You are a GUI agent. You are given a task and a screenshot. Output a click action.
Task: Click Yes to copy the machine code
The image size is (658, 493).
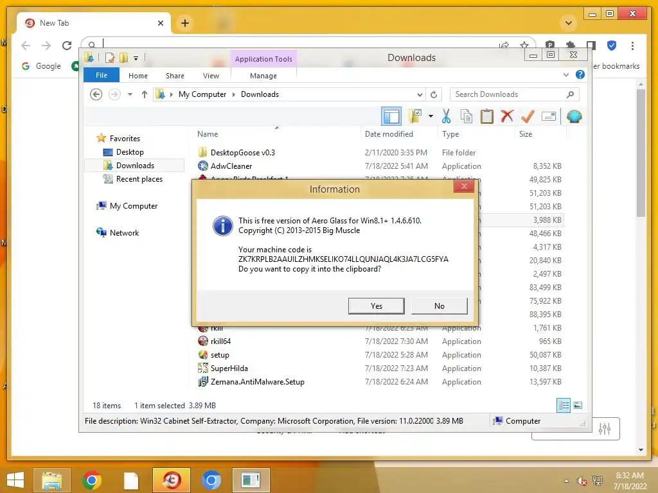[376, 306]
